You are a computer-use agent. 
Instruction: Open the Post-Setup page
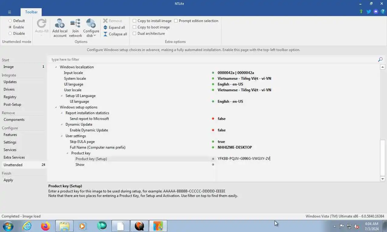tap(23, 105)
